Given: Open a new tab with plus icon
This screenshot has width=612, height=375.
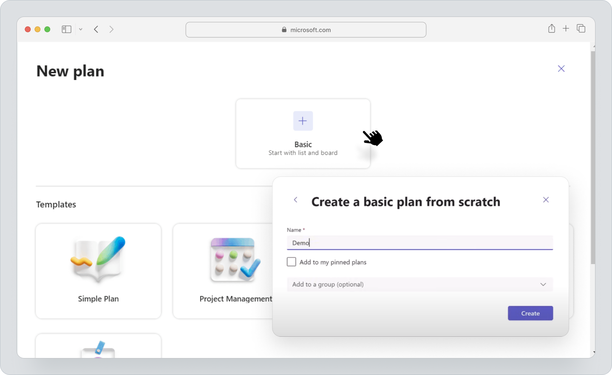Looking at the screenshot, I should click(566, 28).
